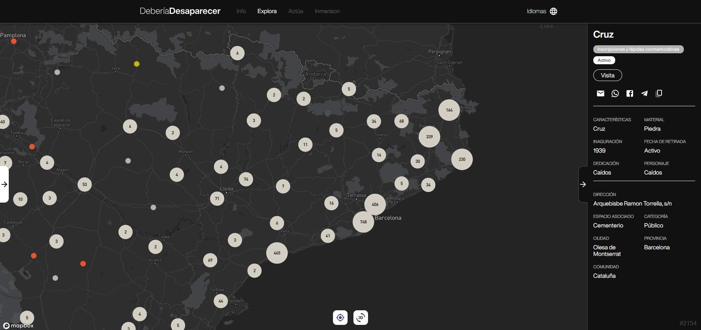The height and width of the screenshot is (330, 701).
Task: Share via email icon
Action: point(600,93)
